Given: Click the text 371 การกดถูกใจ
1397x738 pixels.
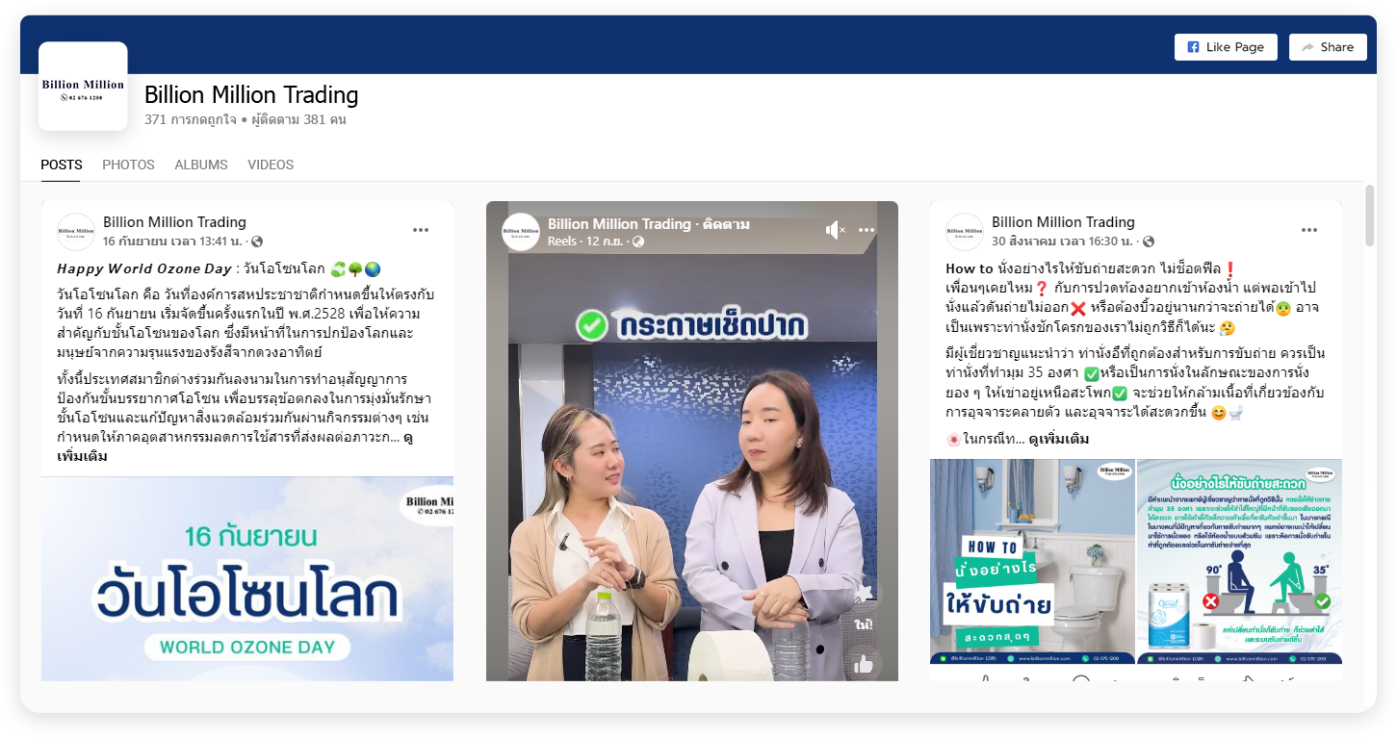Looking at the screenshot, I should pyautogui.click(x=189, y=120).
